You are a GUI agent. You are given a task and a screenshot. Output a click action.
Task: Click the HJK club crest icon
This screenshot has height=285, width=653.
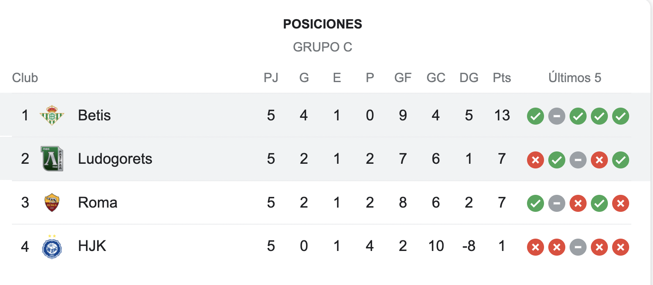(x=52, y=247)
